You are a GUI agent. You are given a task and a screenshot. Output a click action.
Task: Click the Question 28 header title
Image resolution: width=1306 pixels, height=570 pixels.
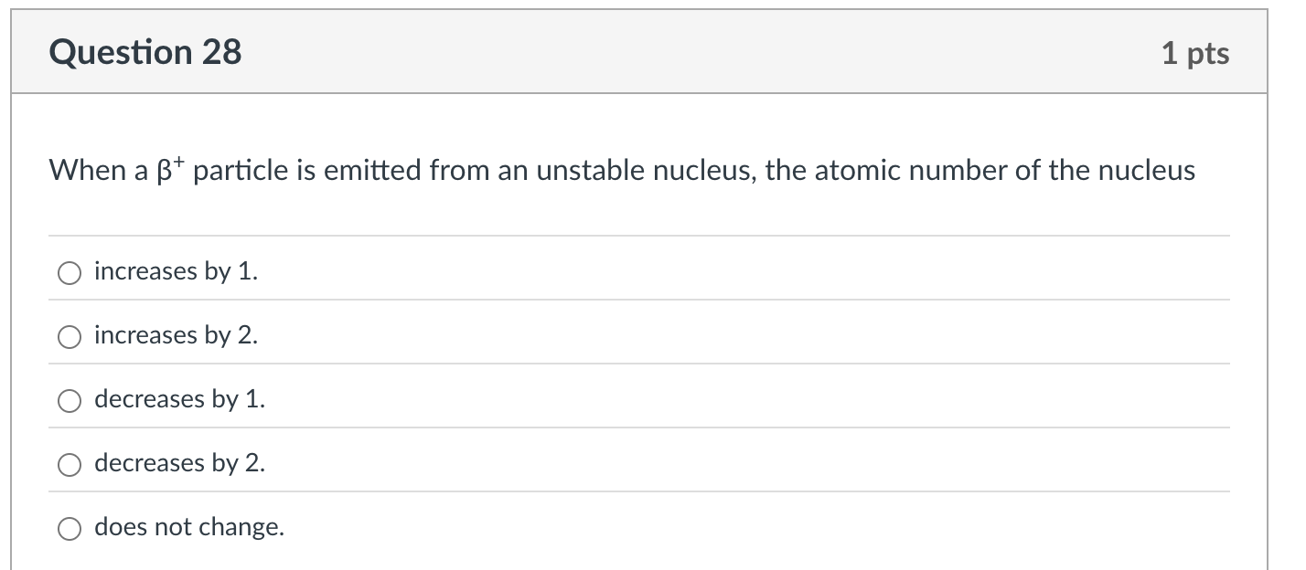click(146, 52)
